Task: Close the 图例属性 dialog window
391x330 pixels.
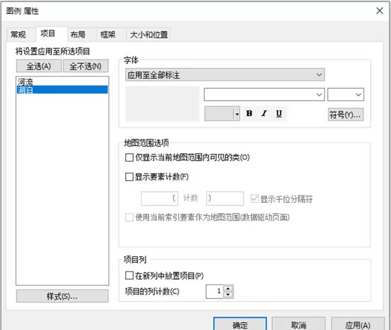Action: point(379,10)
